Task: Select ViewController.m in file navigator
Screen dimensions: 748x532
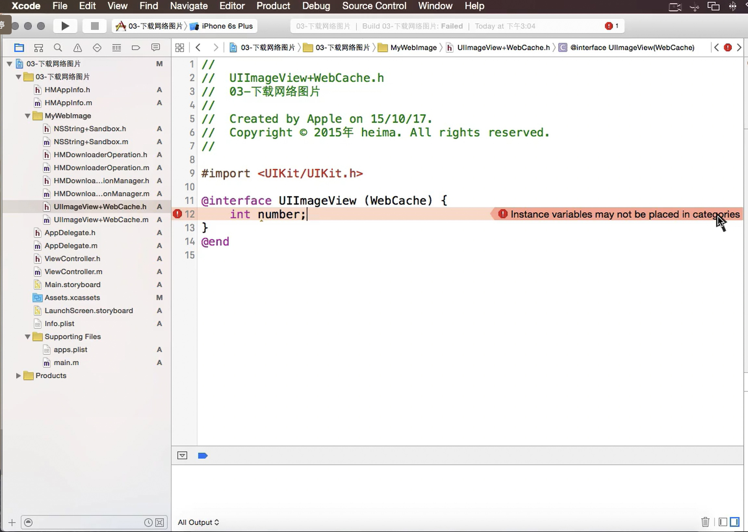Action: 73,272
